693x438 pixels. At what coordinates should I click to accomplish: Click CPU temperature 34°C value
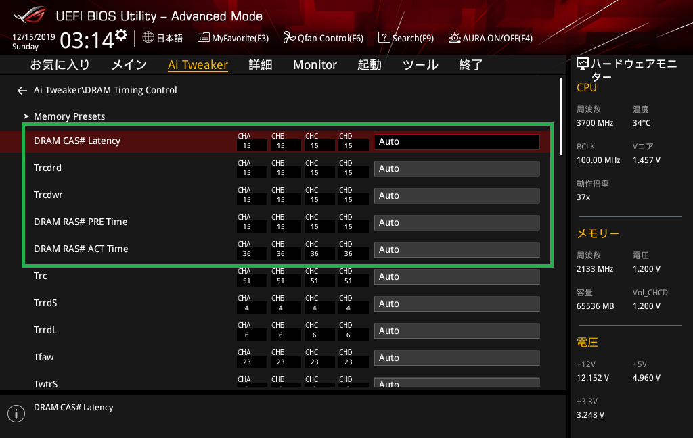[642, 123]
